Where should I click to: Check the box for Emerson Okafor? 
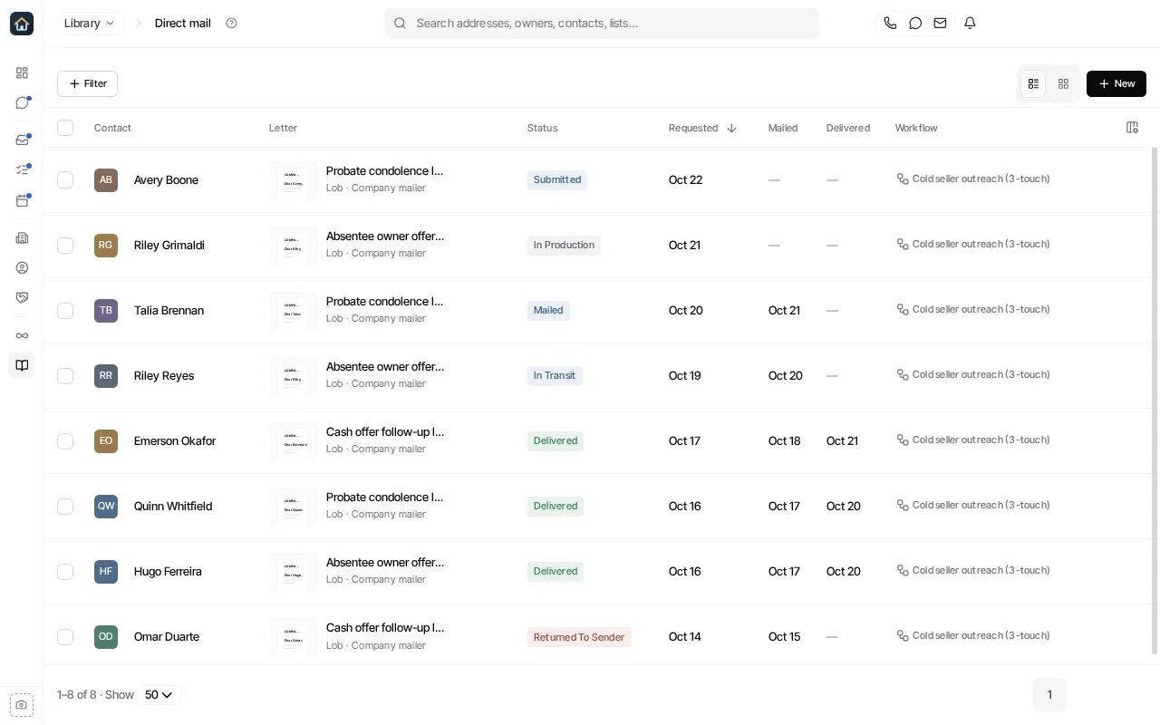[65, 440]
